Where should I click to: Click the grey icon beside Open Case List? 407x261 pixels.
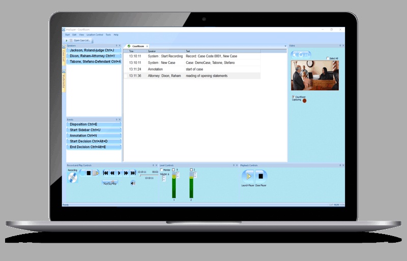[x=71, y=41]
